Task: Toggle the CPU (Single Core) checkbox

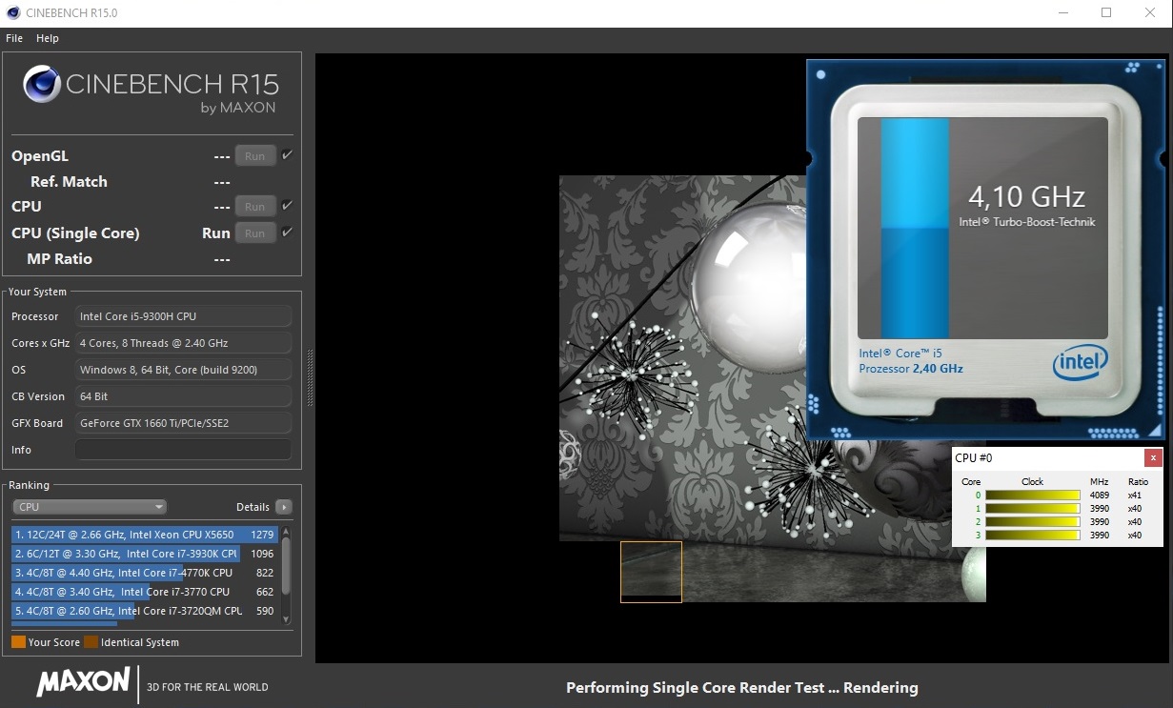Action: [x=288, y=232]
